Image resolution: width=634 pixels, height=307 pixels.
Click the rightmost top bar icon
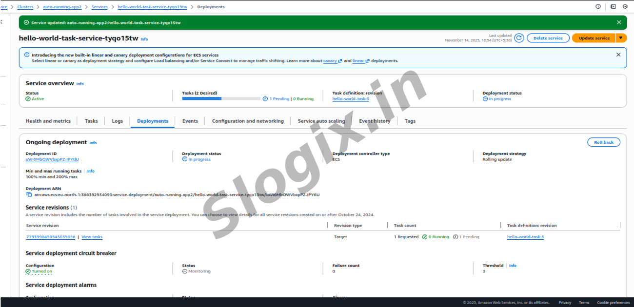(x=625, y=7)
